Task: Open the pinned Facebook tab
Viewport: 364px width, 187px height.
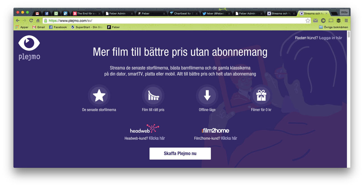Action: pyautogui.click(x=47, y=13)
